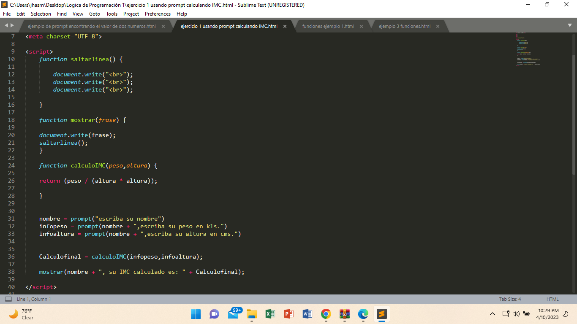Close the funciones ejemplo 1.html tab
Screen dimensions: 577x324
pyautogui.click(x=361, y=26)
